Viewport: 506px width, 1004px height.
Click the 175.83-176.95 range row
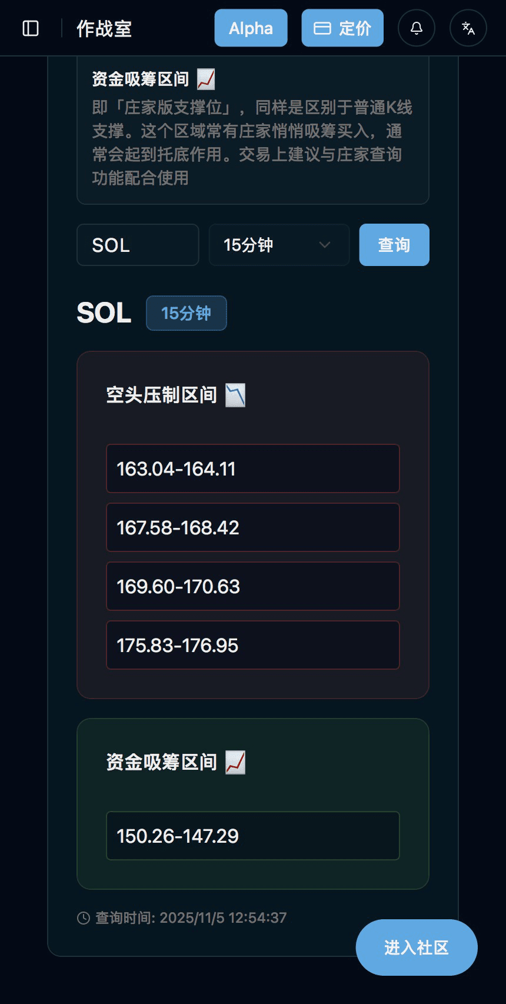(x=253, y=645)
